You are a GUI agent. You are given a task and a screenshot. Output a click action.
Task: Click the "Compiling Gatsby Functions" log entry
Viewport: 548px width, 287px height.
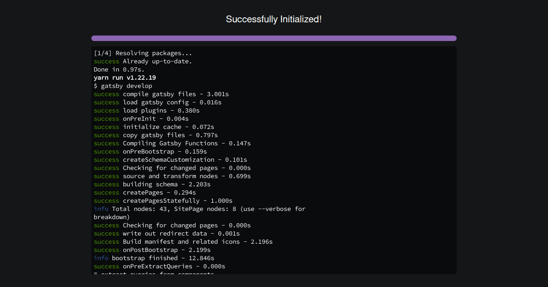click(x=172, y=143)
